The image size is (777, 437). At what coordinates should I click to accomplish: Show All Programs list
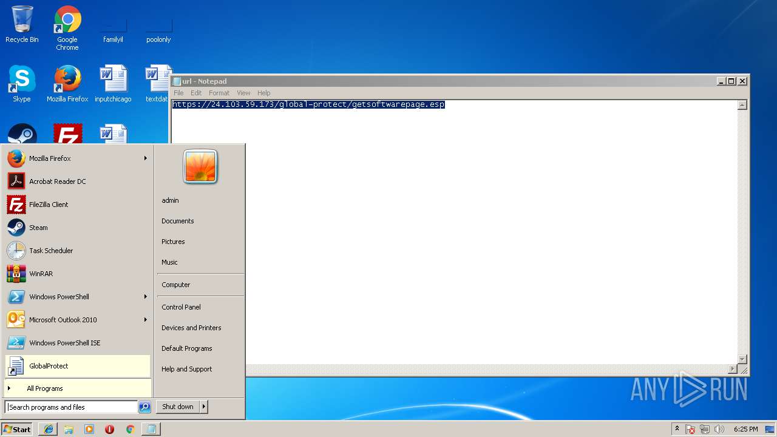tap(78, 388)
